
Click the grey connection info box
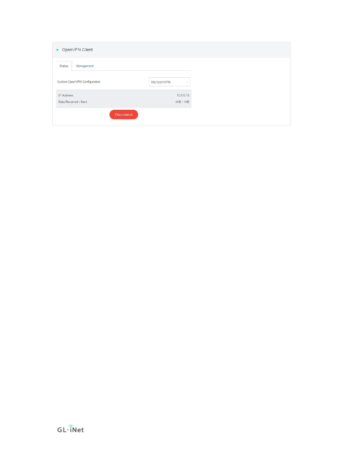click(x=124, y=99)
